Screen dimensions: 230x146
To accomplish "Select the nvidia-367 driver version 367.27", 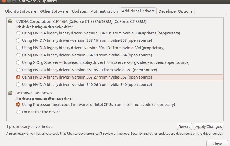I will click(x=18, y=77).
